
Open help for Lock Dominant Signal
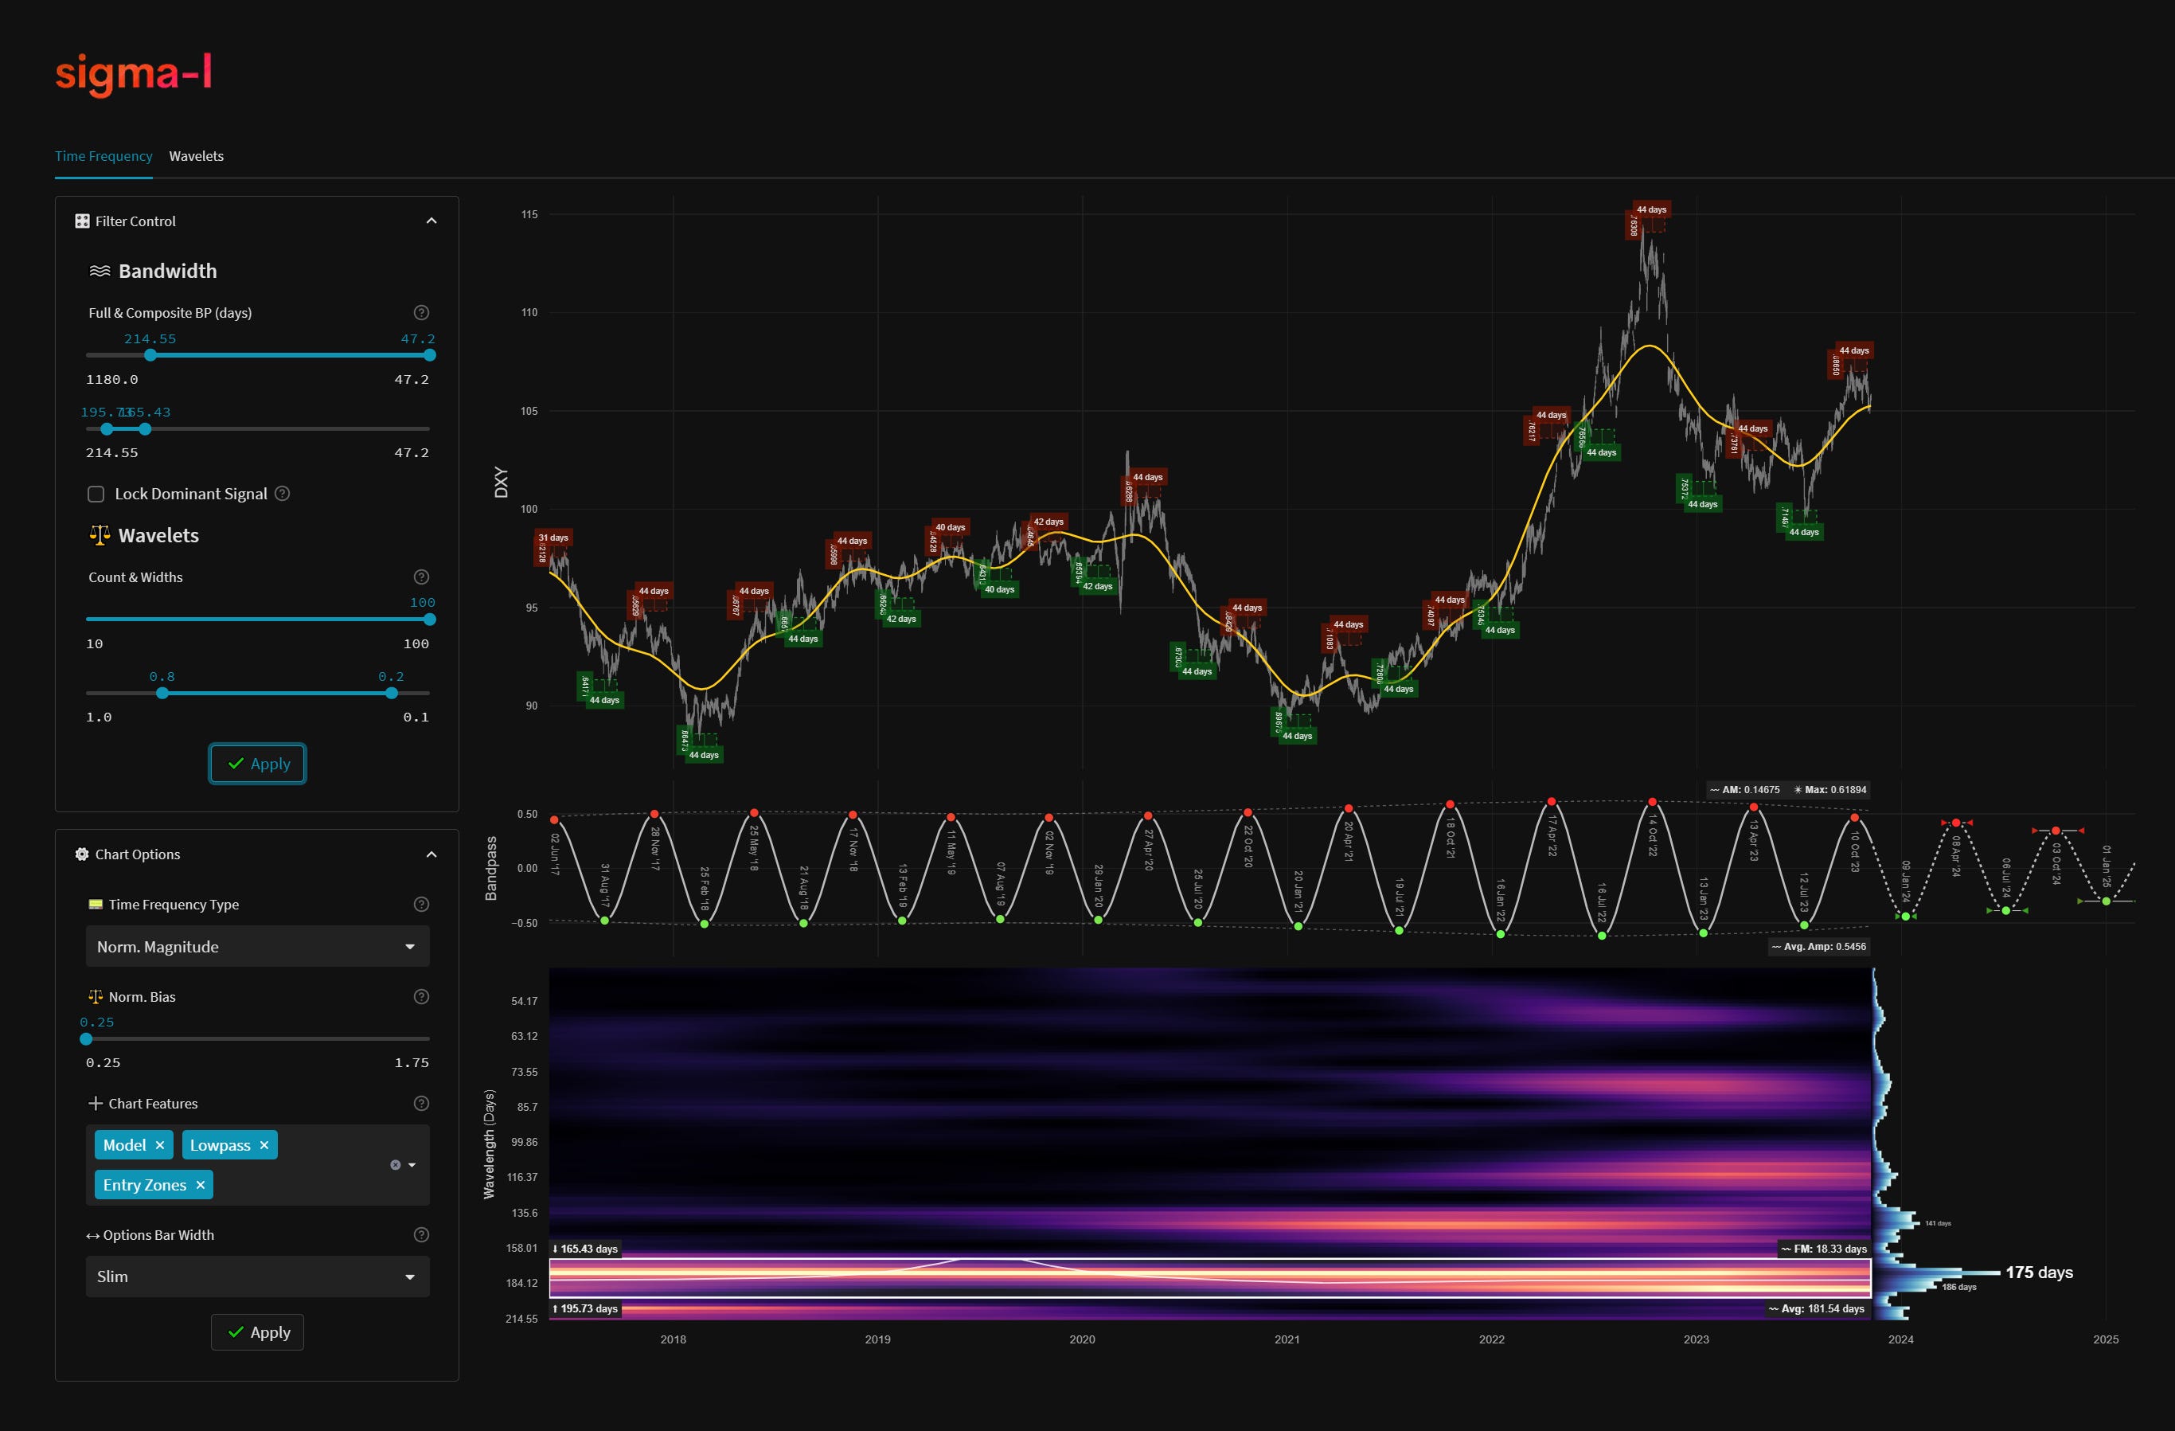click(x=283, y=494)
